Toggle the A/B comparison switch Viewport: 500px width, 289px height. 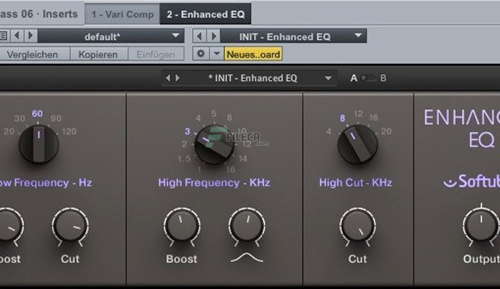(x=368, y=78)
